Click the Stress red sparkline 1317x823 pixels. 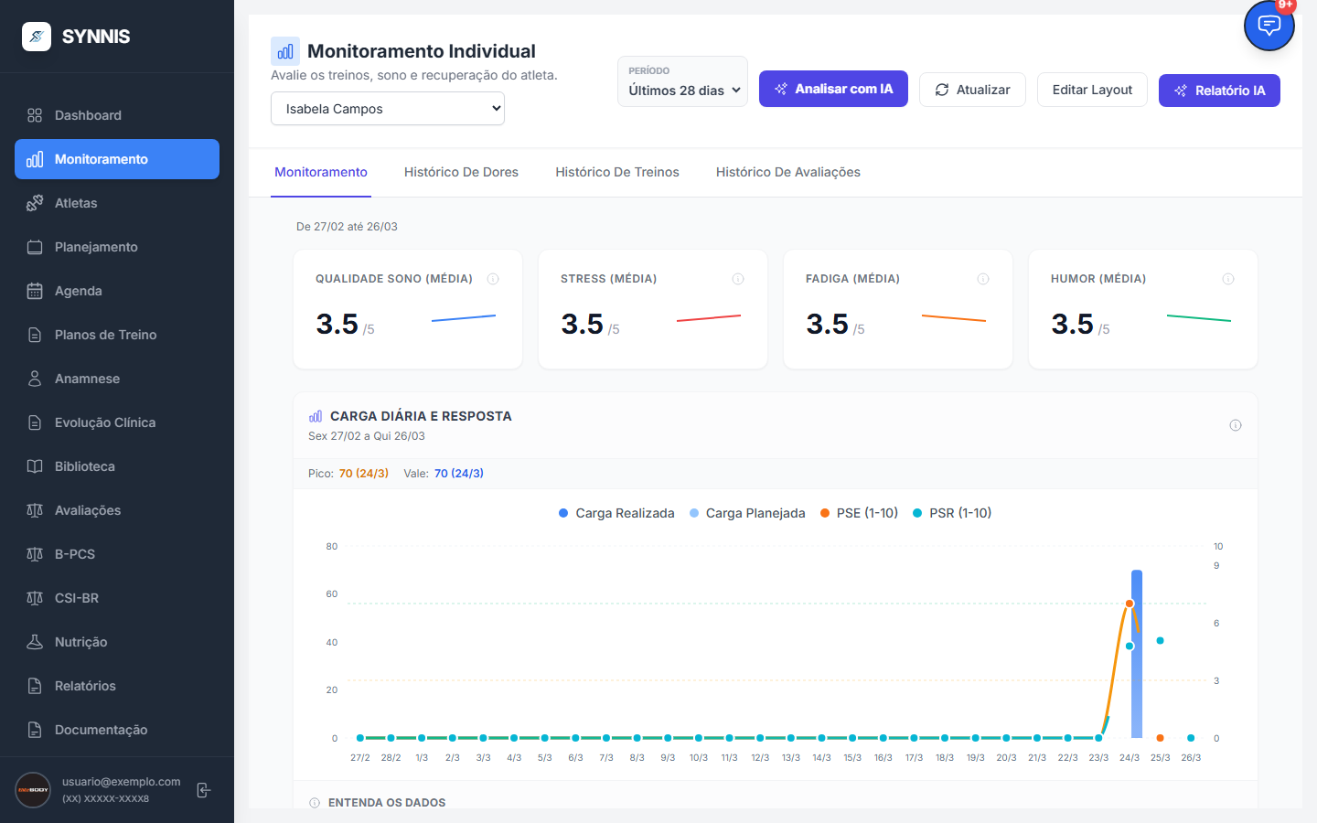(x=709, y=318)
